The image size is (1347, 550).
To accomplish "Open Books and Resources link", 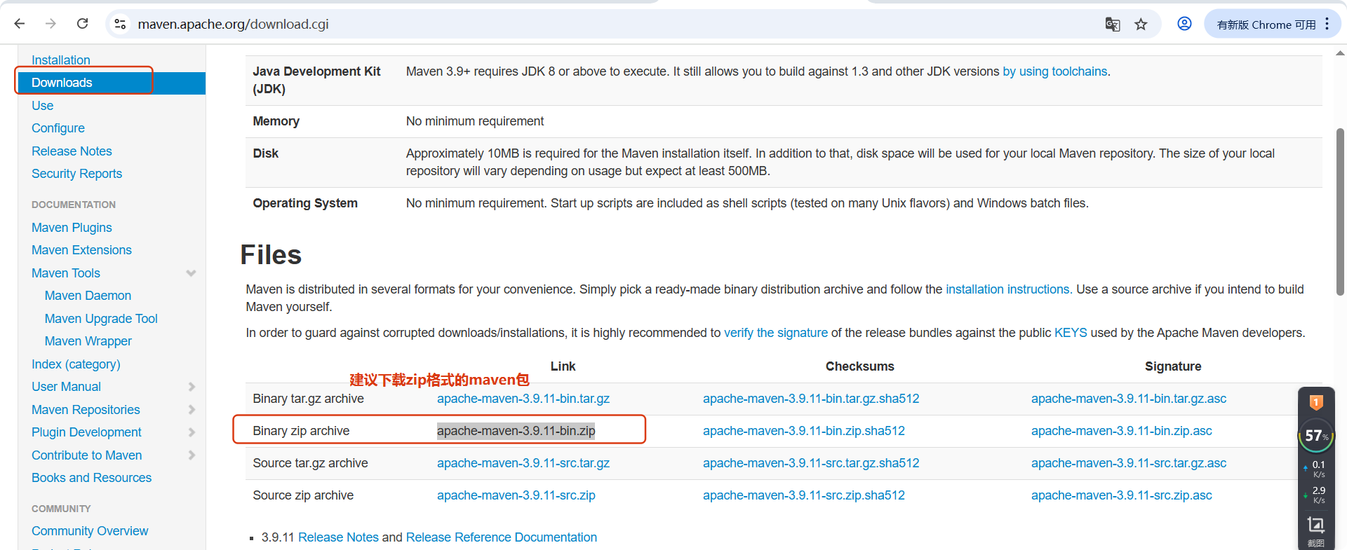I will [91, 478].
